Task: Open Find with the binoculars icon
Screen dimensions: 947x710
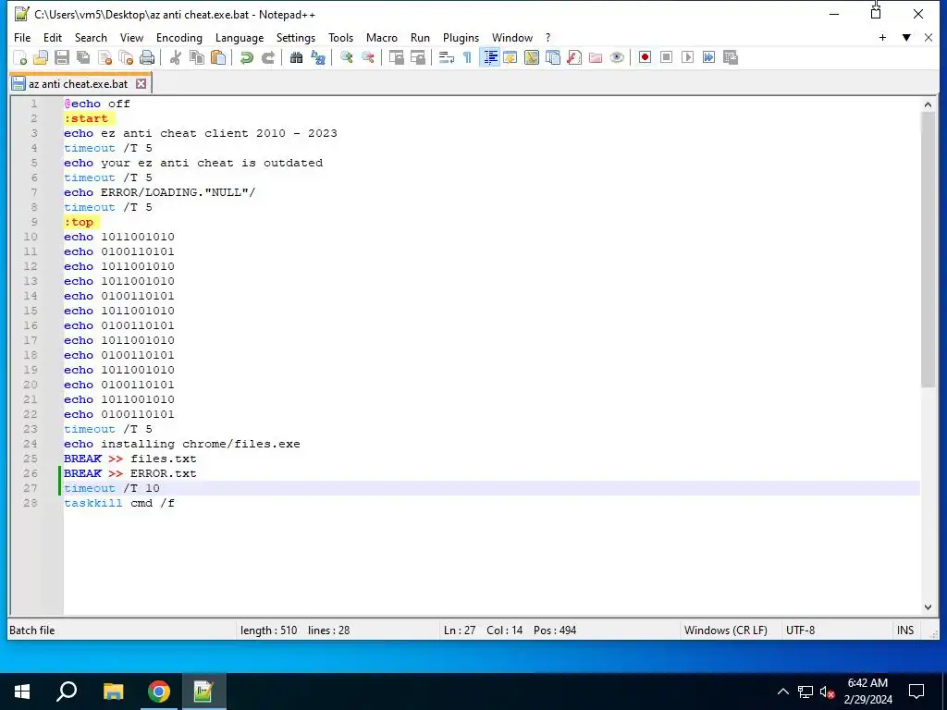Action: tap(296, 57)
